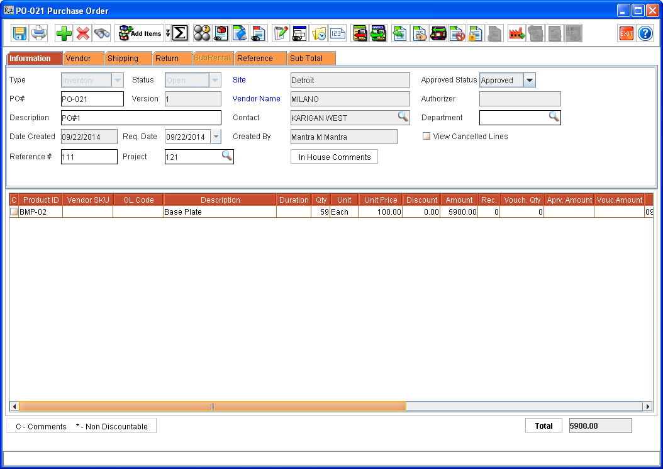This screenshot has width=663, height=469.
Task: Open the Help question mark icon
Action: coord(645,33)
